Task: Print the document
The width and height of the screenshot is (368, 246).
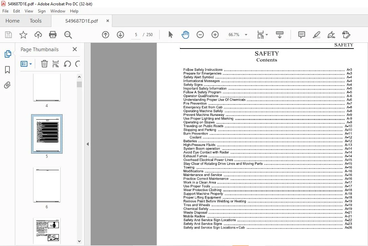Action: tap(53, 35)
